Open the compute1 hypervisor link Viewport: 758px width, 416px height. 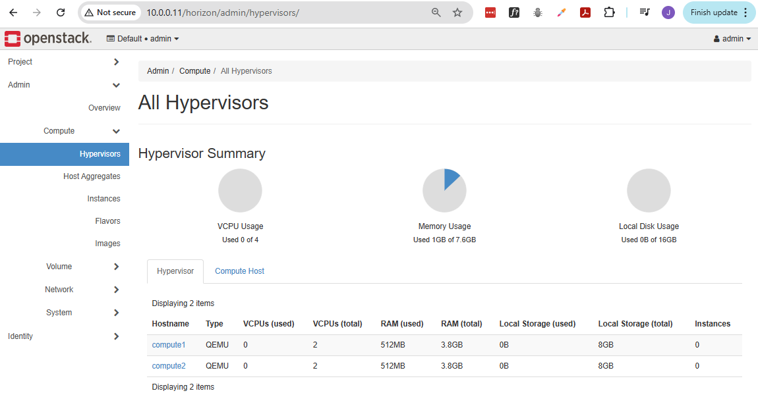[x=169, y=345]
